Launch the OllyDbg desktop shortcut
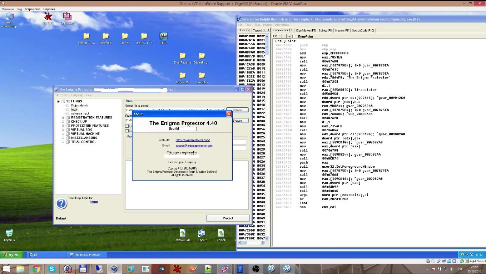Image resolution: width=486 pixels, height=274 pixels. 48,16
